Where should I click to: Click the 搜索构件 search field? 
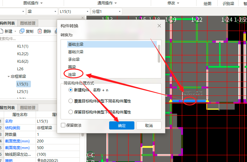[28, 38]
